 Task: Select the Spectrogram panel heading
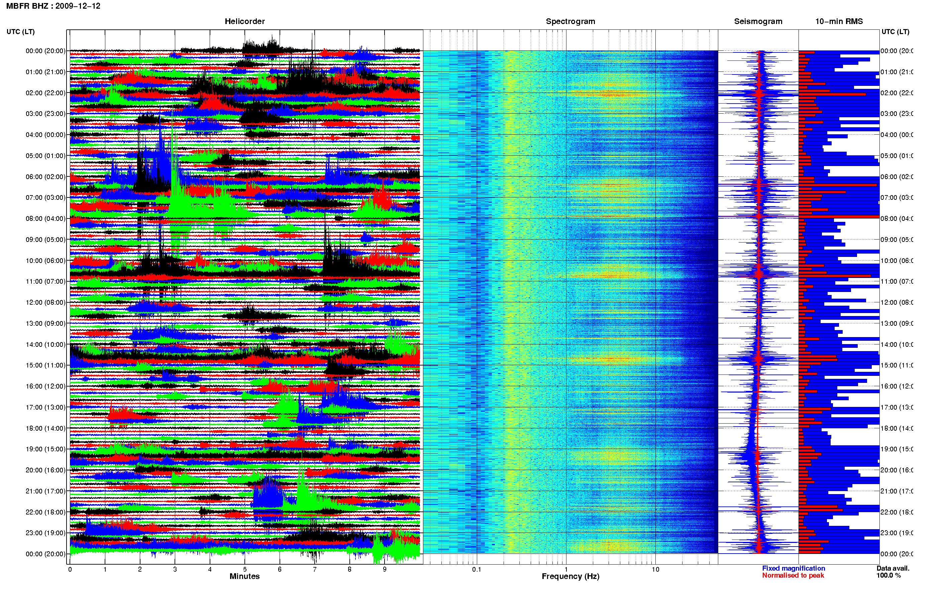point(570,21)
